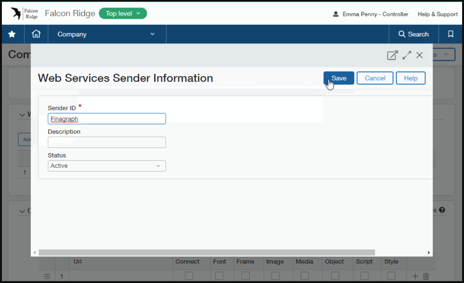This screenshot has height=283, width=464.
Task: Open Help & Support
Action: (438, 14)
